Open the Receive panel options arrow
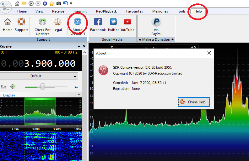The width and height of the screenshot is (249, 161). pos(79,46)
